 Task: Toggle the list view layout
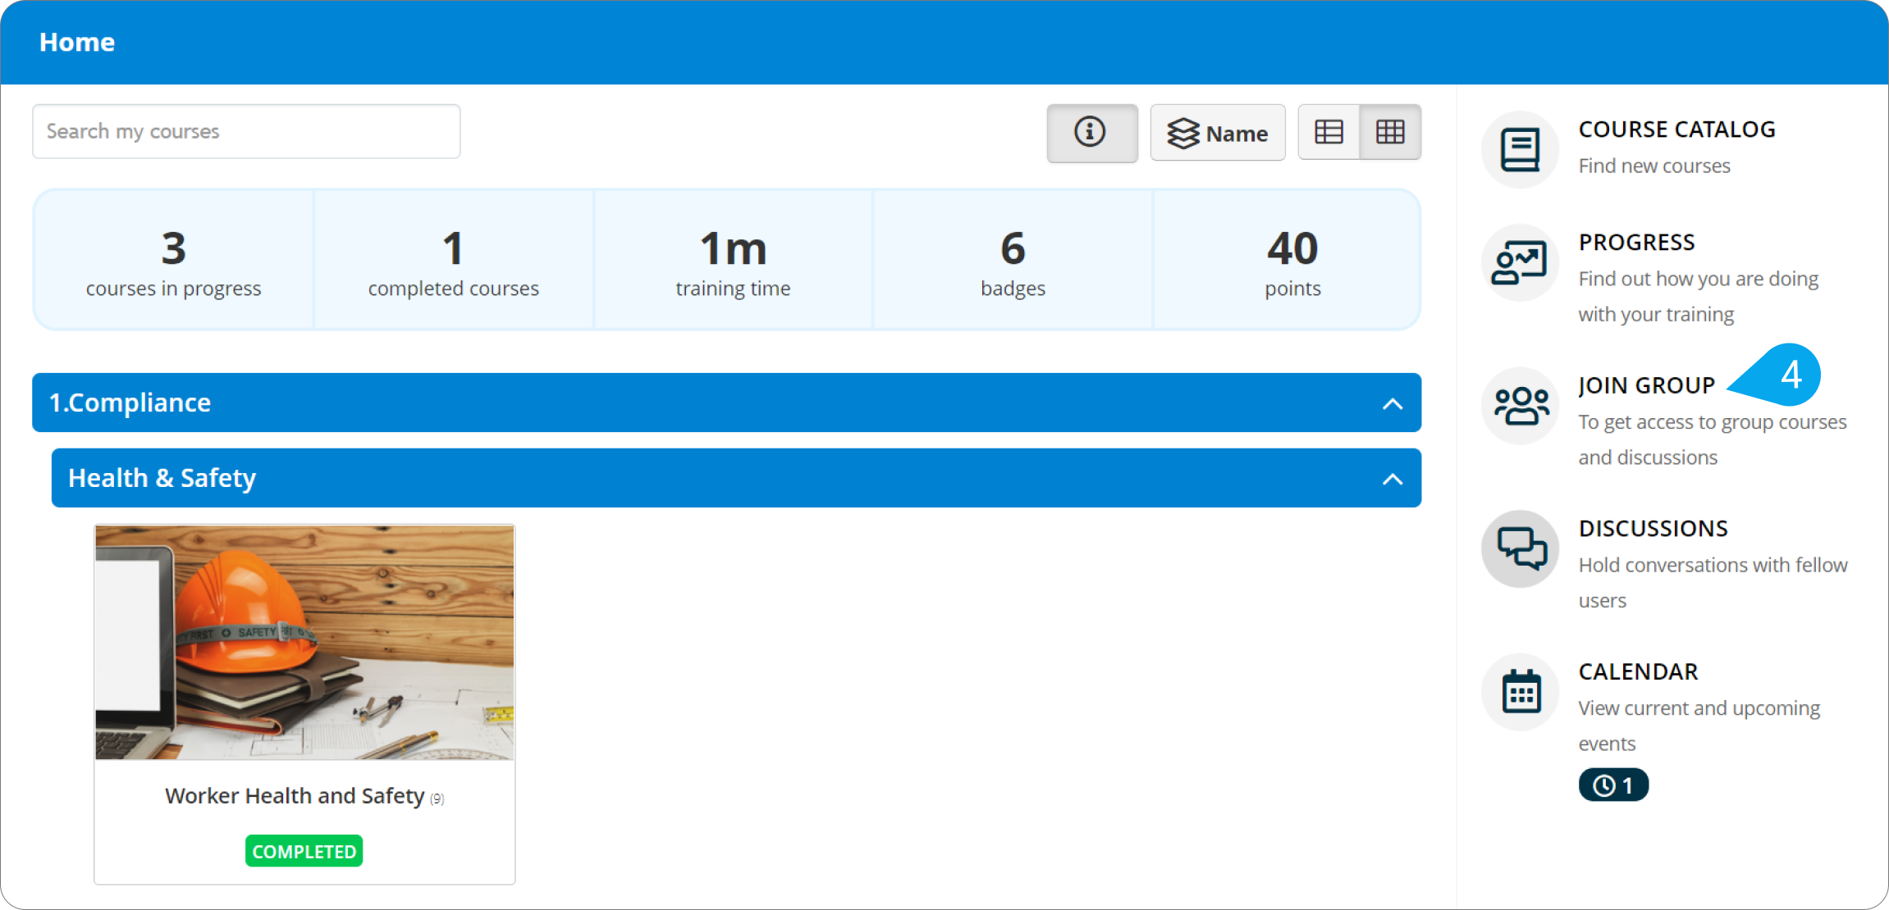point(1329,131)
